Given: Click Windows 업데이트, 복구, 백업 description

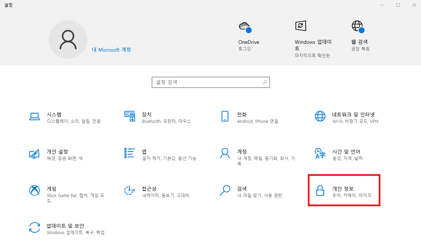Looking at the screenshot, I should pos(76,233).
